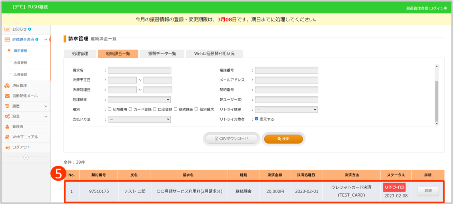Click the 請求名 input field
The width and height of the screenshot is (453, 204).
point(140,70)
